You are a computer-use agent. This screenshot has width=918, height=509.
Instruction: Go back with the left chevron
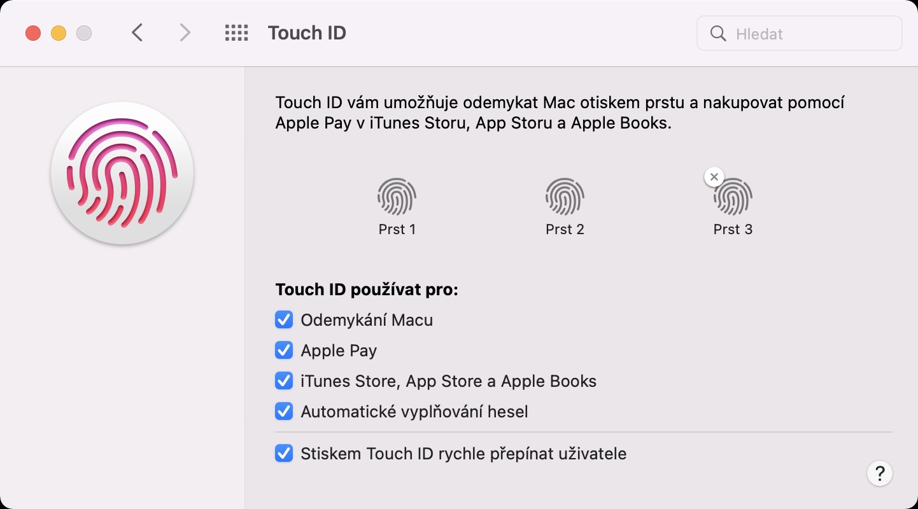click(137, 32)
